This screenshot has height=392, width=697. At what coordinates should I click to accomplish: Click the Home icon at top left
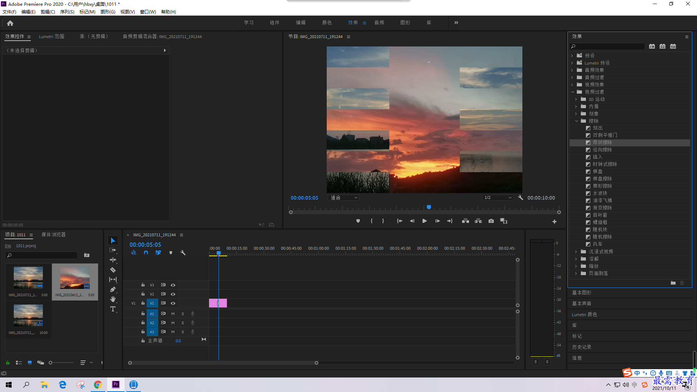click(10, 23)
